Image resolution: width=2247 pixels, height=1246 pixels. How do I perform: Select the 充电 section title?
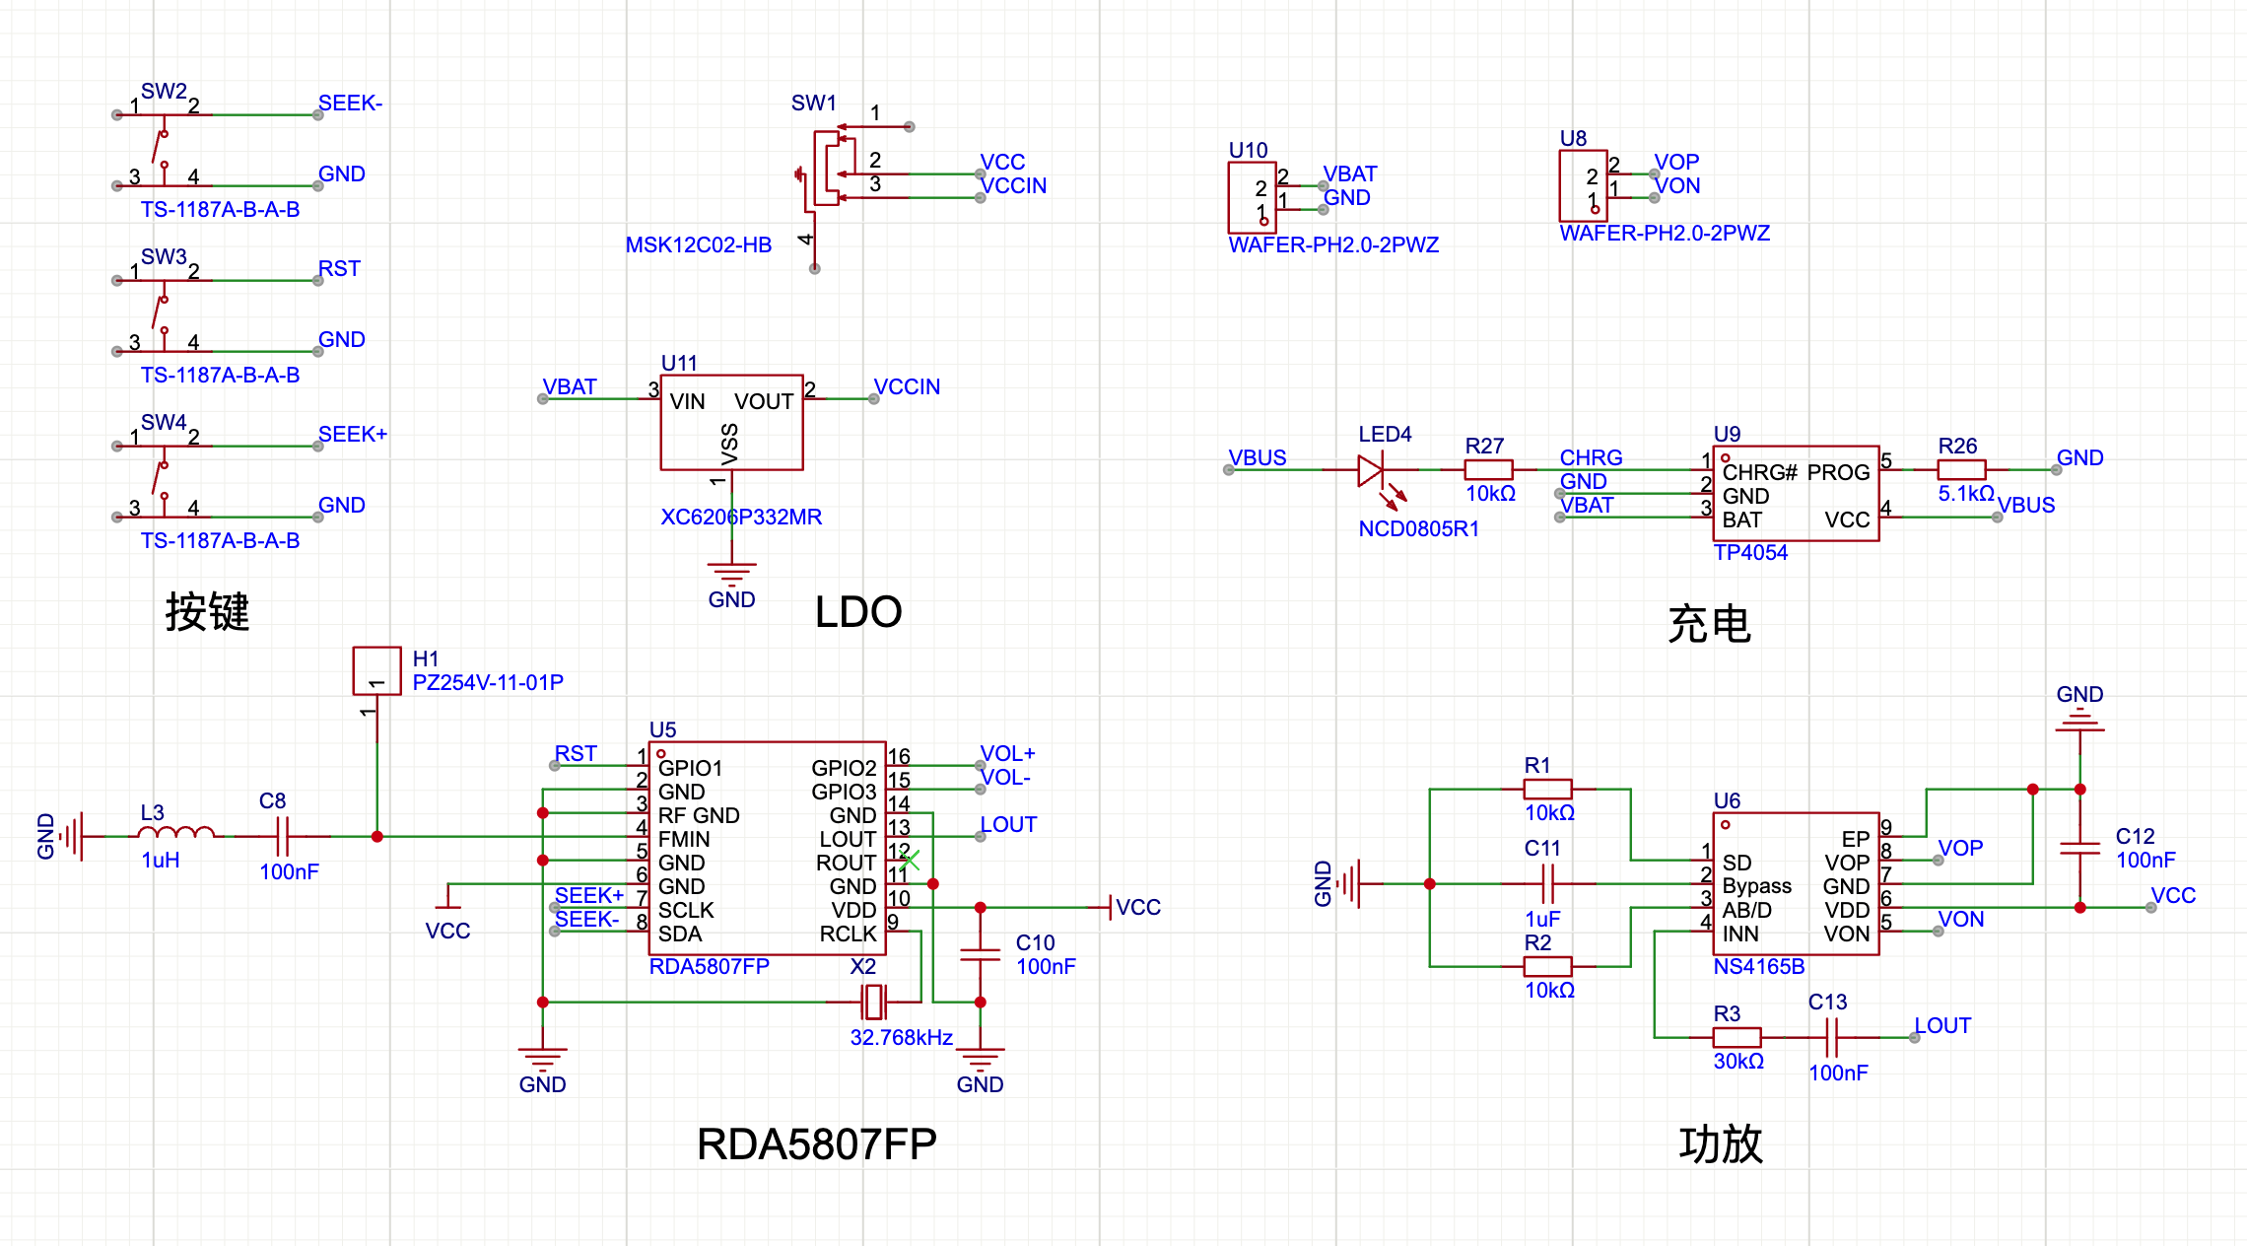point(1709,624)
